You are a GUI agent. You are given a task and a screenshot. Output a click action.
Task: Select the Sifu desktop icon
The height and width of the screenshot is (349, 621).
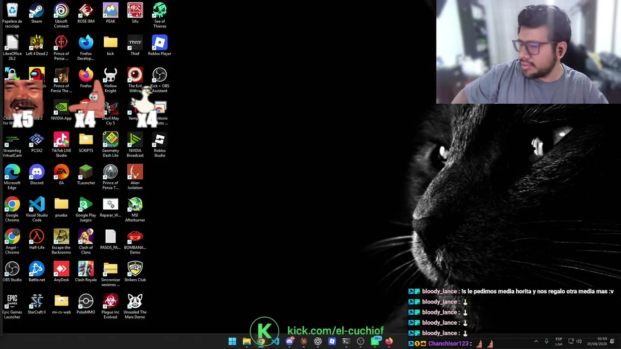135,14
